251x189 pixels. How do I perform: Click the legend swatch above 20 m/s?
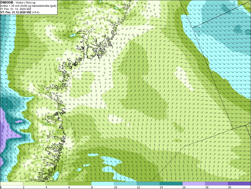pos(239,183)
